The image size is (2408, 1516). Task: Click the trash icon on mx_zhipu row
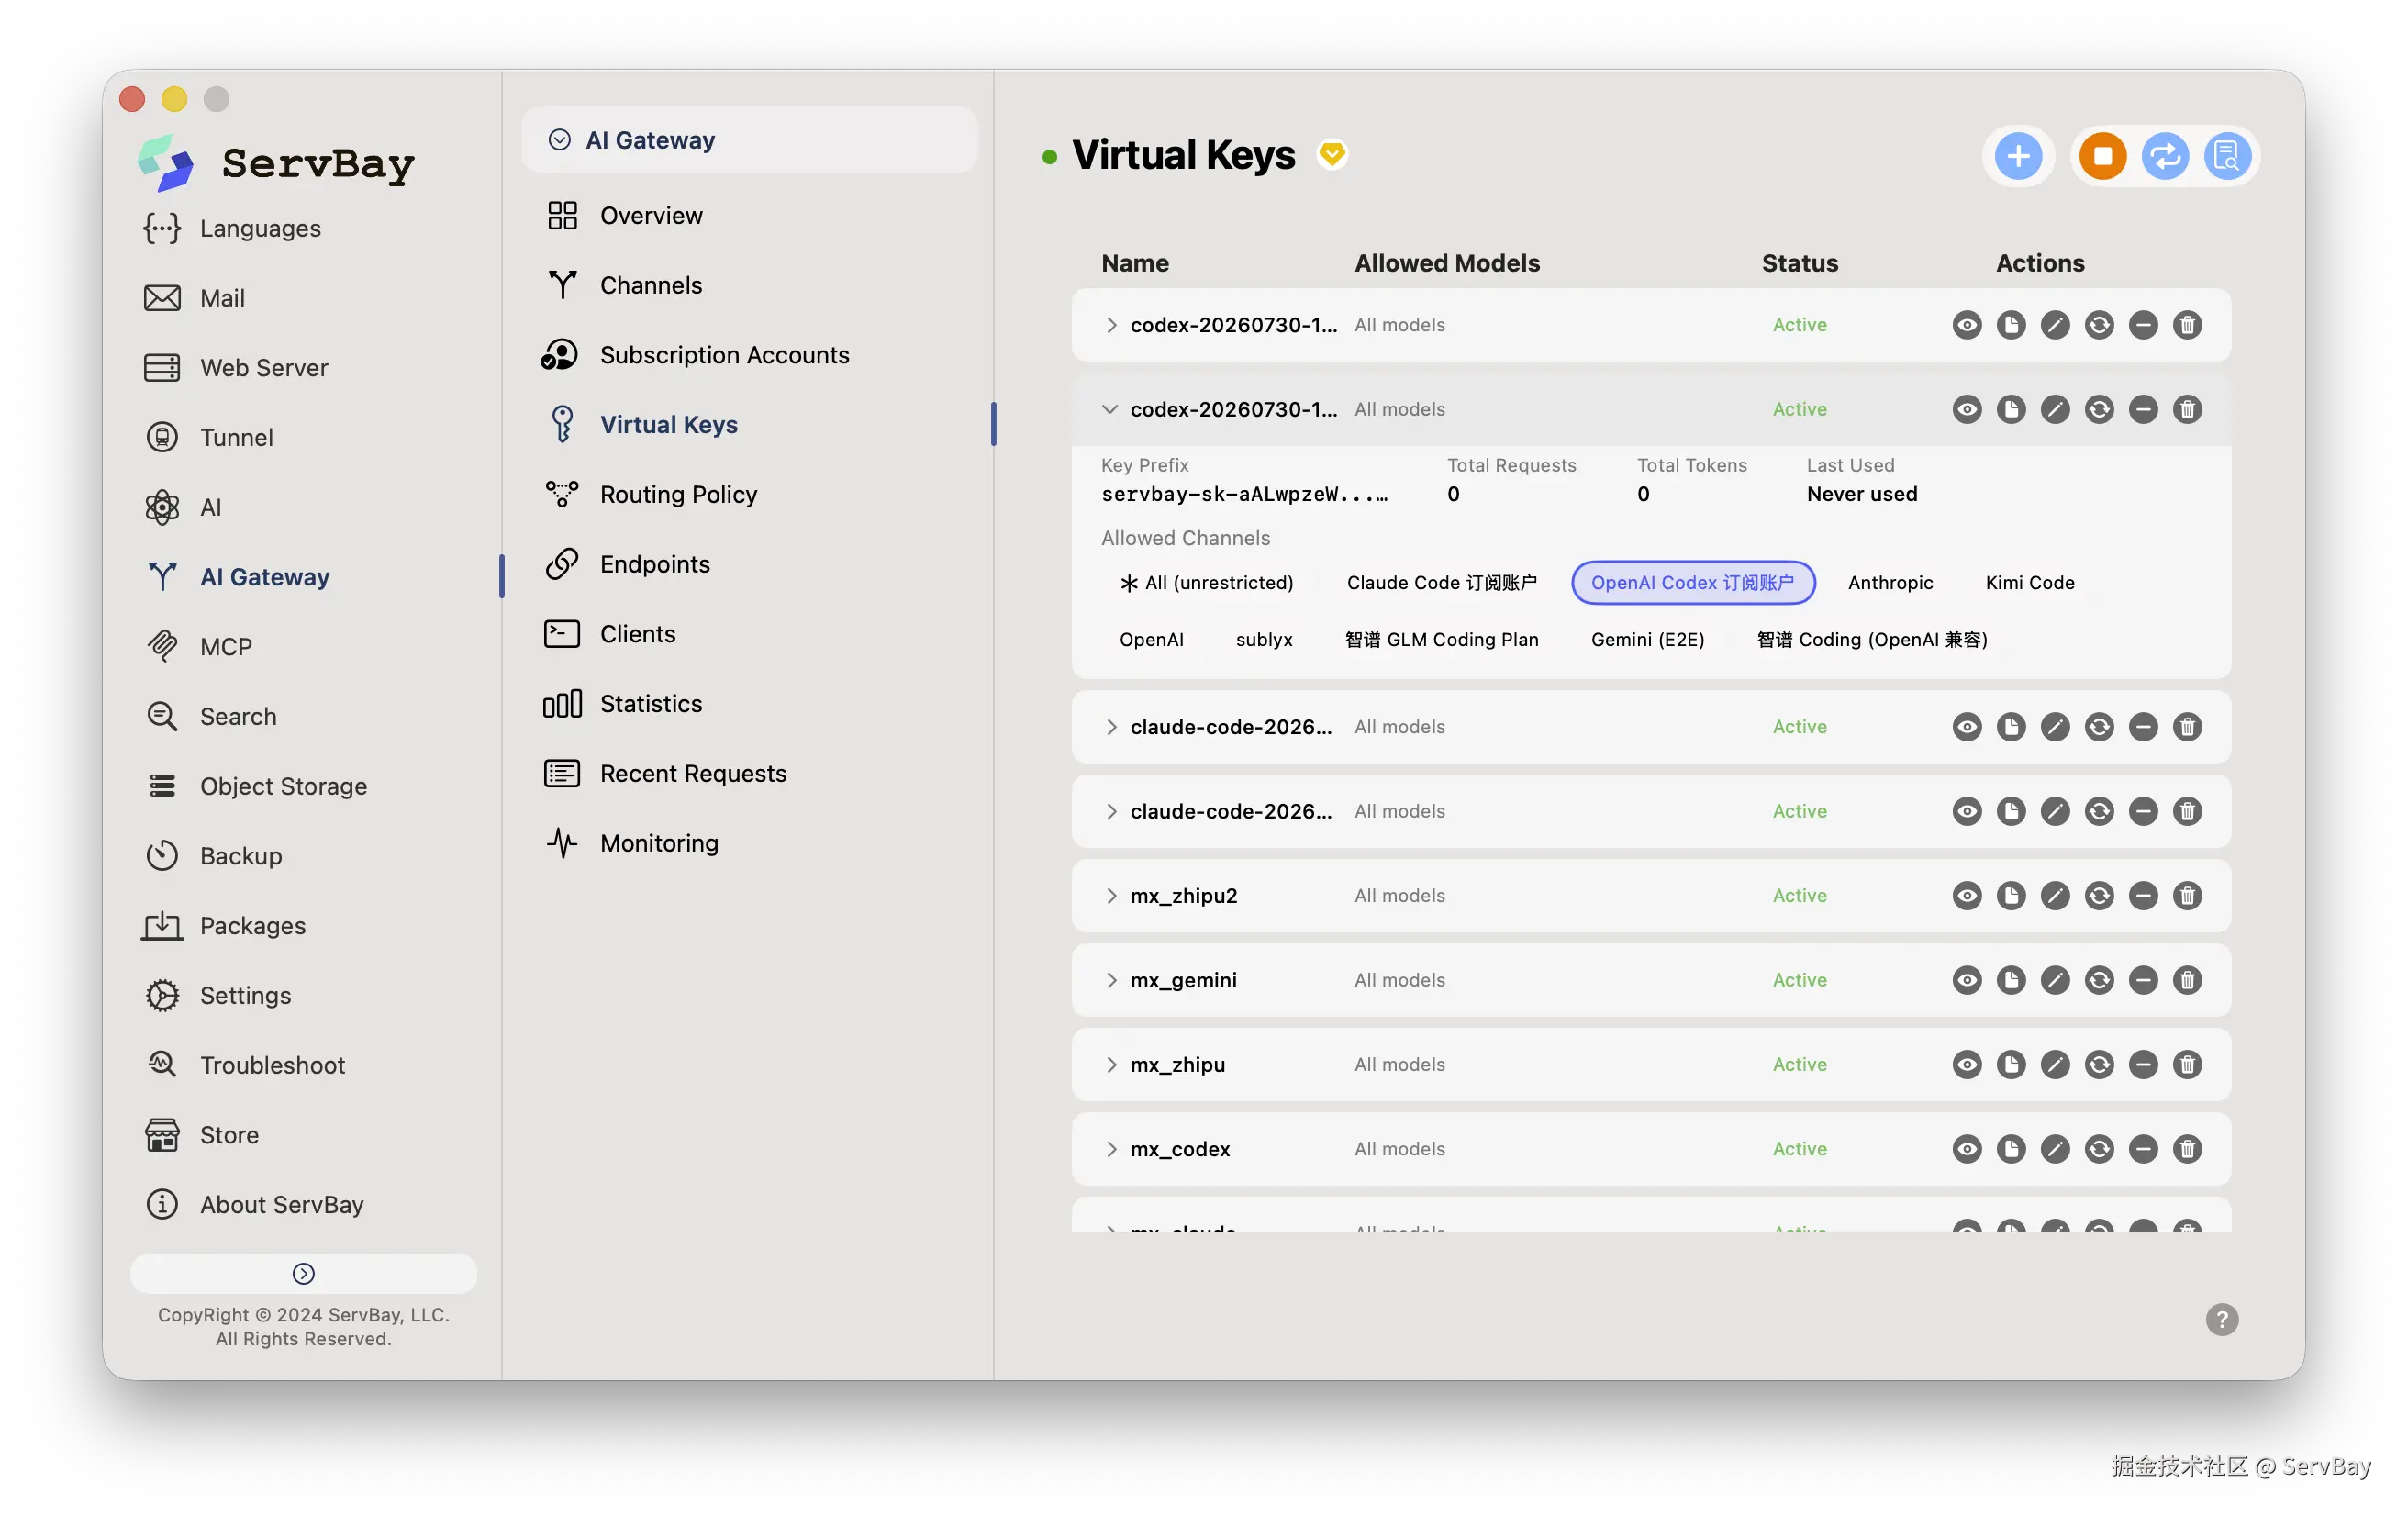[x=2186, y=1064]
